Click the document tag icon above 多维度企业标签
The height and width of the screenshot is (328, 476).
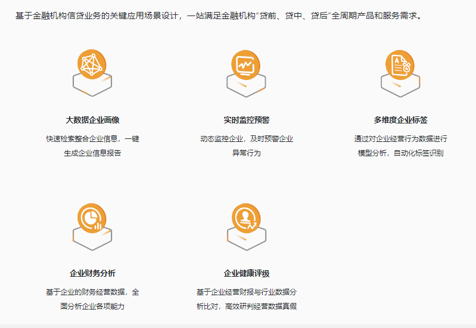(400, 73)
